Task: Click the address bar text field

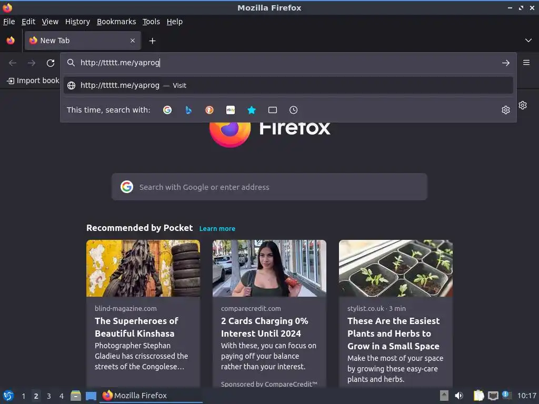Action: click(288, 63)
